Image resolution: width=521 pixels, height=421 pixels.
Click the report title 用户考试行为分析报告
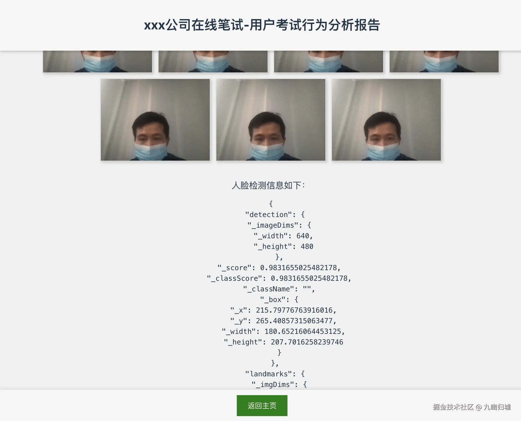(315, 25)
